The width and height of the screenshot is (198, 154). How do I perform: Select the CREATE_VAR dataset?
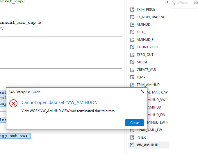coord(146,70)
